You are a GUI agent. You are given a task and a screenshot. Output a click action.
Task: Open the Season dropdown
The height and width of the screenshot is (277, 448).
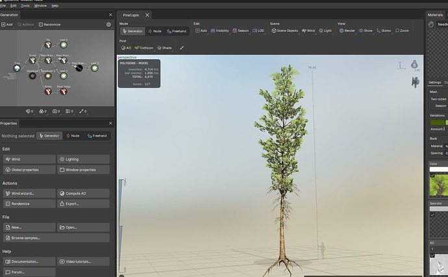241,31
